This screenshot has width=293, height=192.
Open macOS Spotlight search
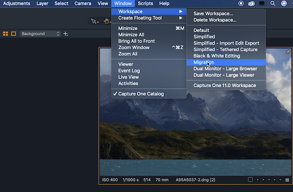[x=273, y=3]
